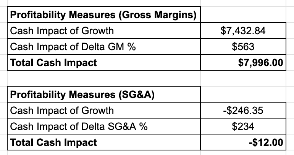Select the $563 value cell

tap(243, 47)
